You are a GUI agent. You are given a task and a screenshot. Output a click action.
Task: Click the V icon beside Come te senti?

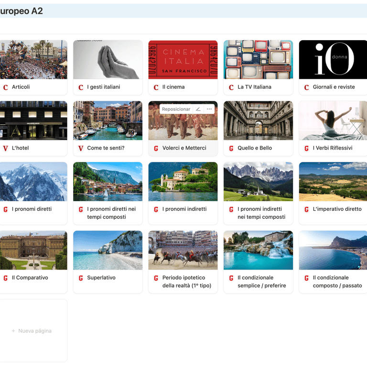pyautogui.click(x=81, y=148)
